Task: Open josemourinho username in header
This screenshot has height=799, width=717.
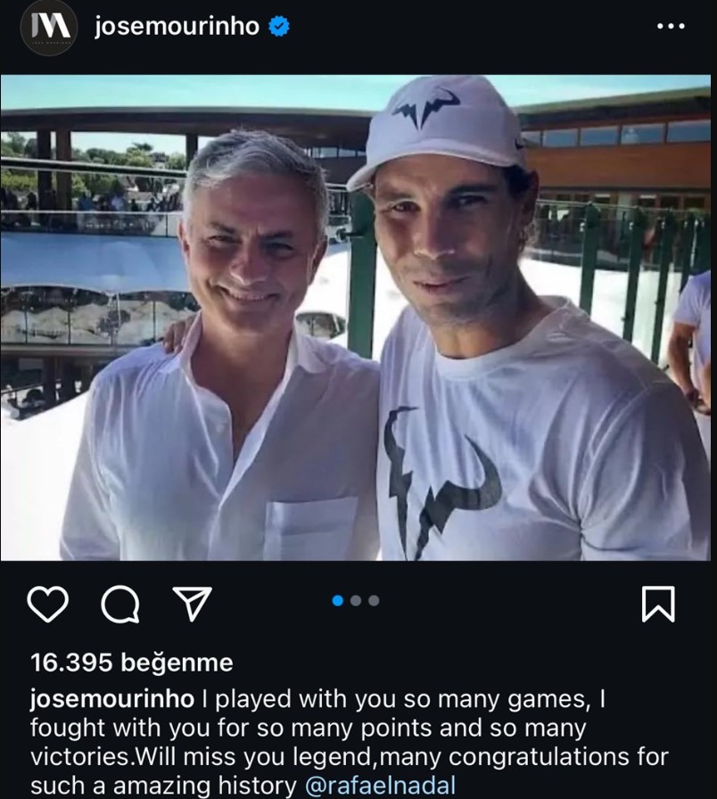Action: coord(177,26)
